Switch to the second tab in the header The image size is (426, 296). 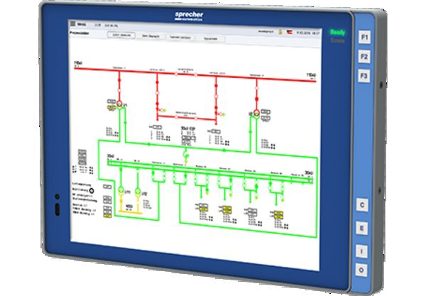click(x=150, y=35)
